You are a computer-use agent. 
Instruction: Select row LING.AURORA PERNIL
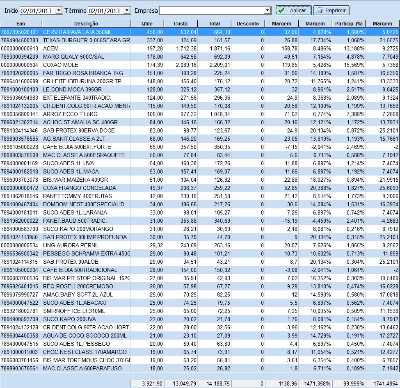coord(199,245)
